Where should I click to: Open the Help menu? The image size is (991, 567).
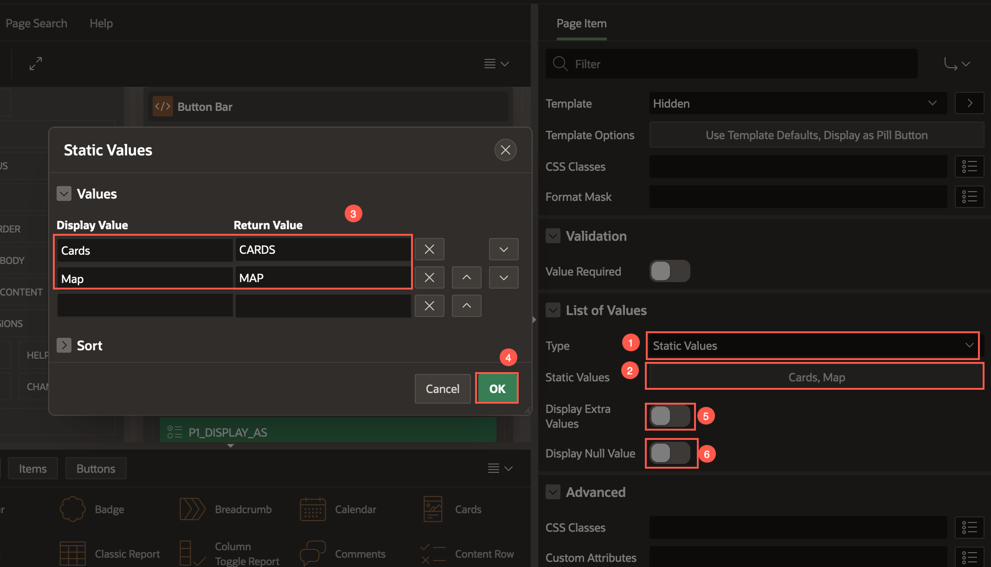(x=101, y=23)
